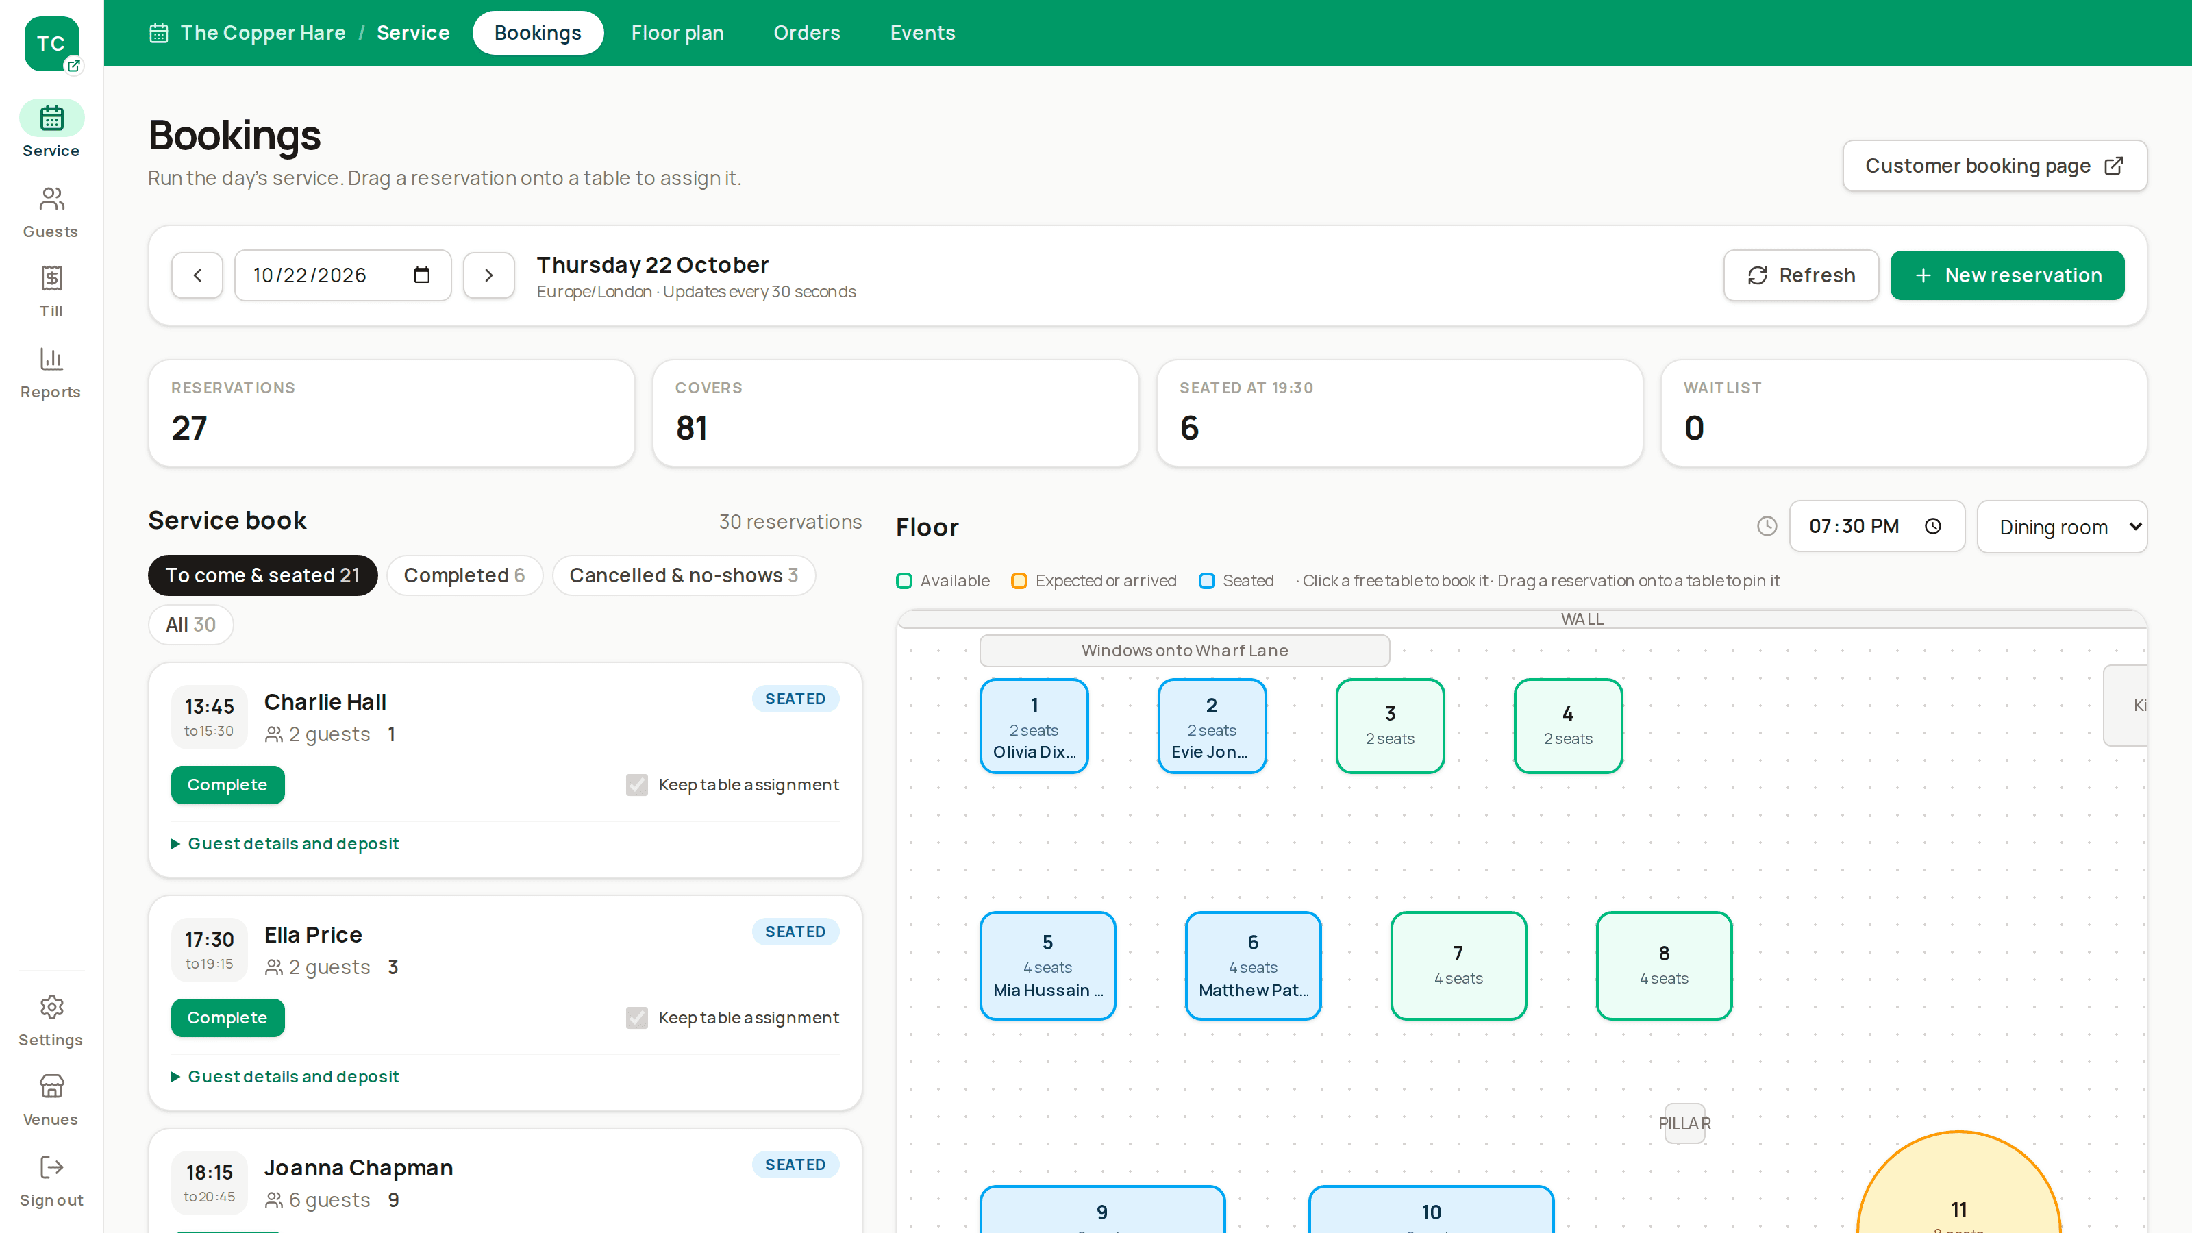
Task: Switch to the Bookings tab
Action: (x=538, y=33)
